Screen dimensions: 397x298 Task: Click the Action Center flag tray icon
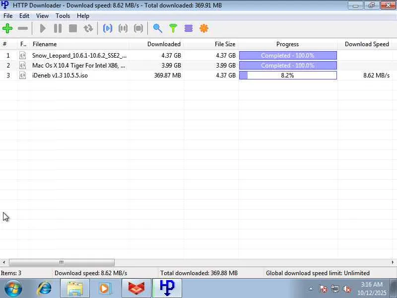pos(323,289)
